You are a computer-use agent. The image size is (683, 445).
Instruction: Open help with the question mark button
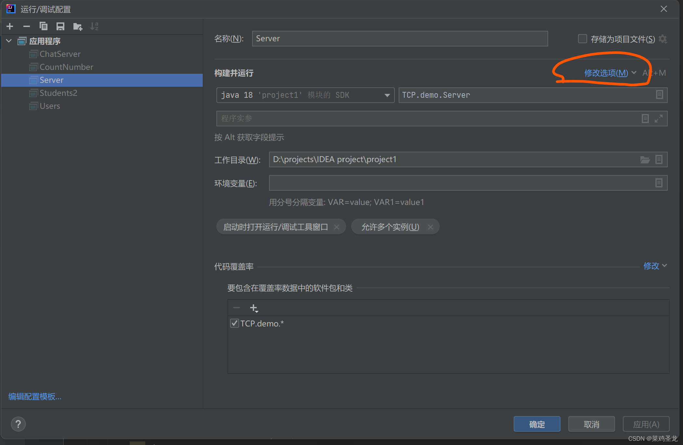coord(18,424)
